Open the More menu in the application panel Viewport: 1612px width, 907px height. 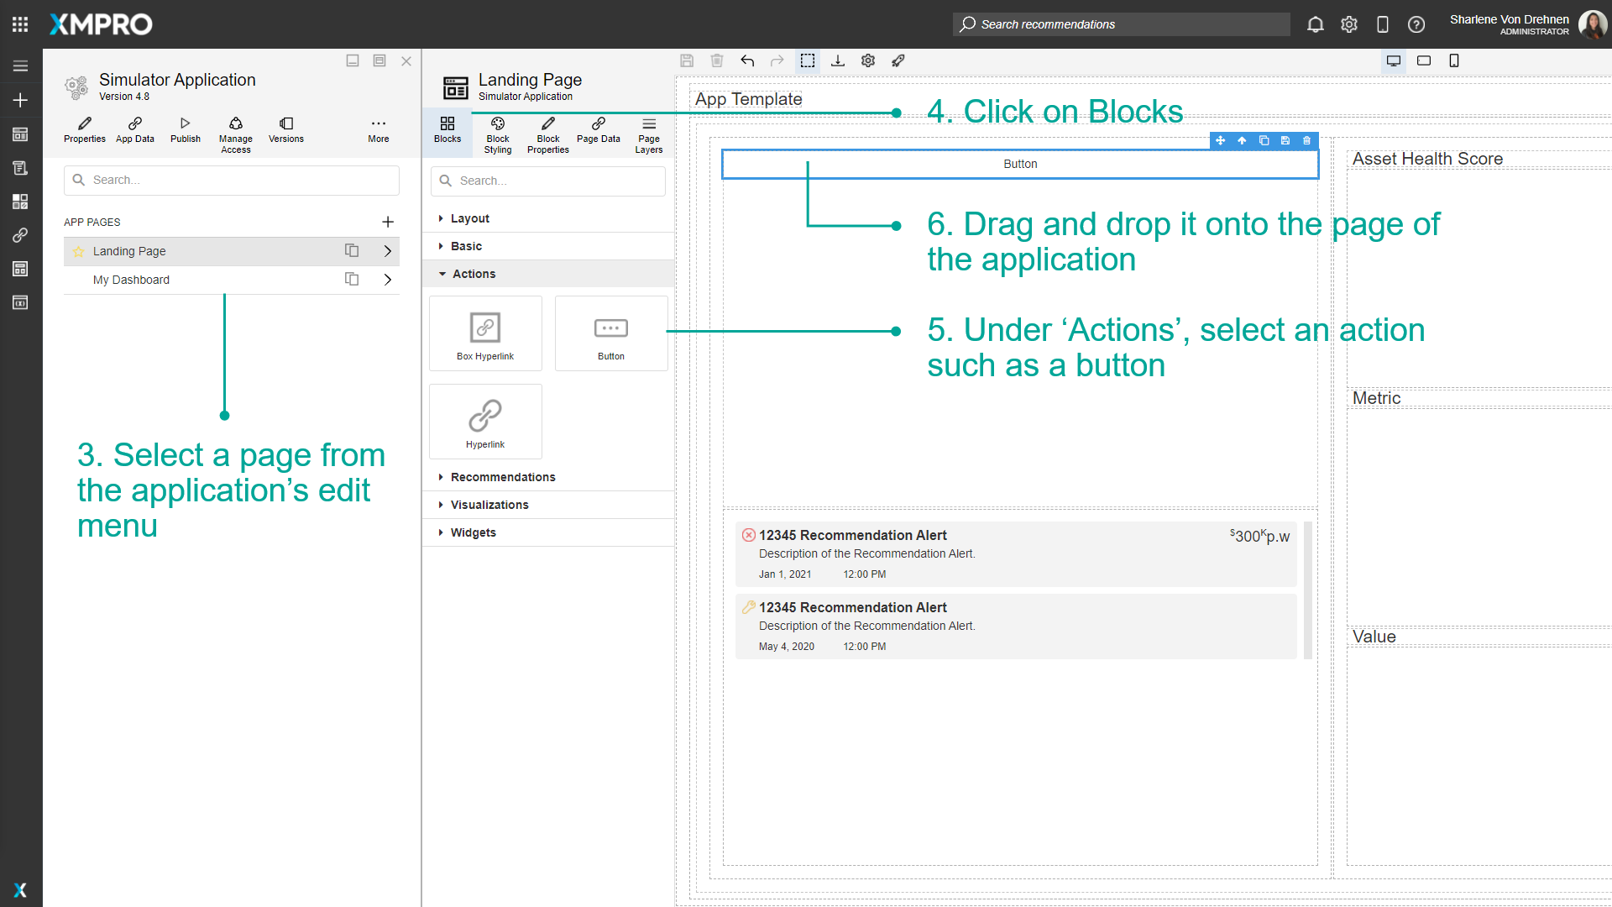coord(378,132)
